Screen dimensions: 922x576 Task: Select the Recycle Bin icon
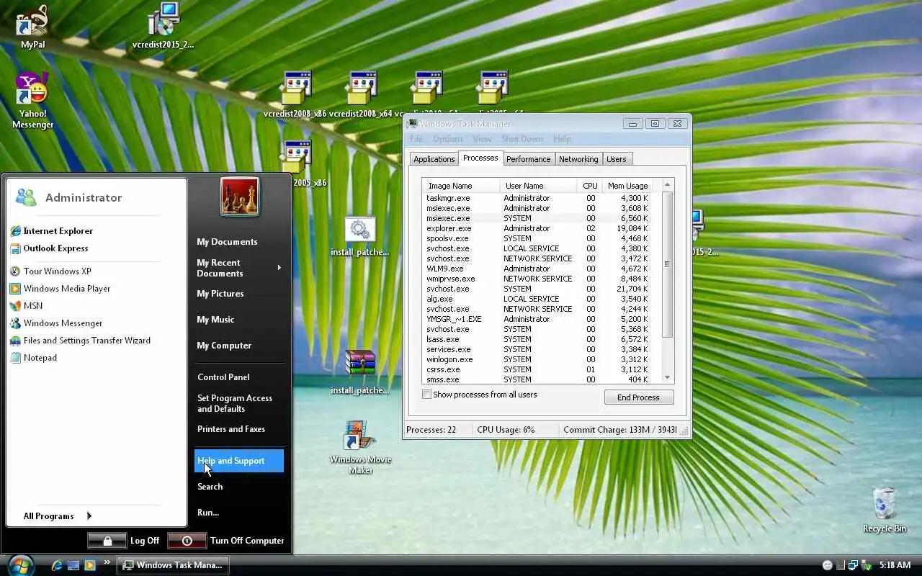[885, 510]
